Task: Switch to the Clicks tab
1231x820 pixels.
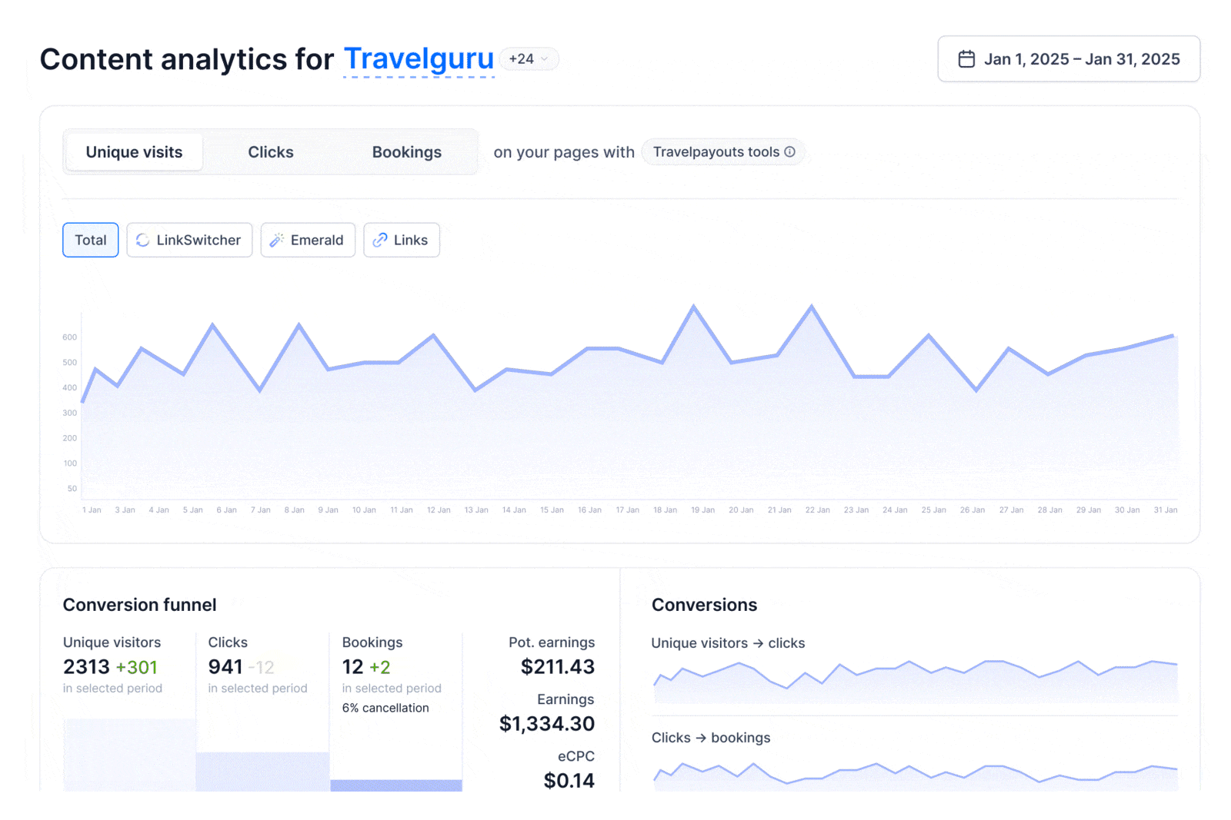Action: (x=271, y=152)
